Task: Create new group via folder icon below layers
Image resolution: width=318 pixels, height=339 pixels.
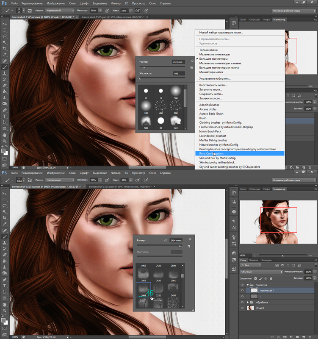Action: (x=298, y=337)
